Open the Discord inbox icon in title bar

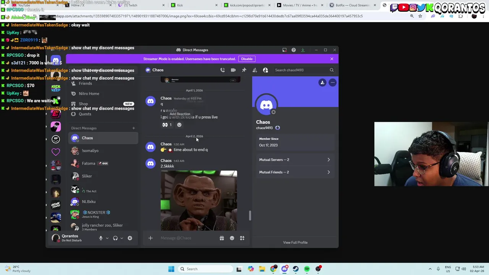point(284,50)
